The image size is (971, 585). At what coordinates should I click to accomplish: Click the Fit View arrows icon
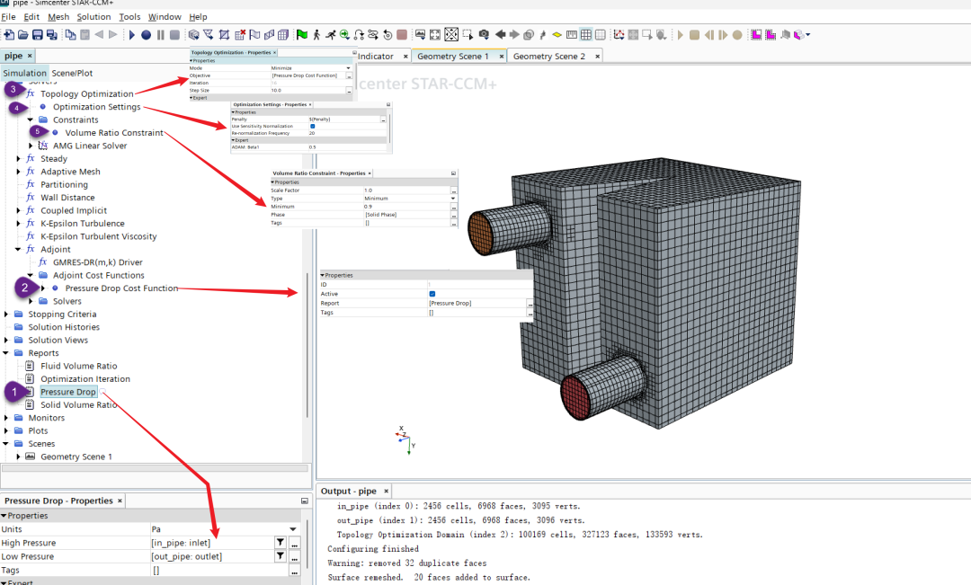pos(435,35)
